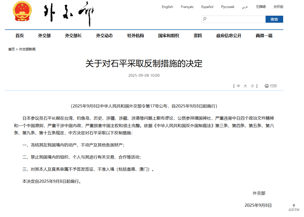Click the national emblem logo
The width and height of the screenshot is (304, 217).
point(22,13)
